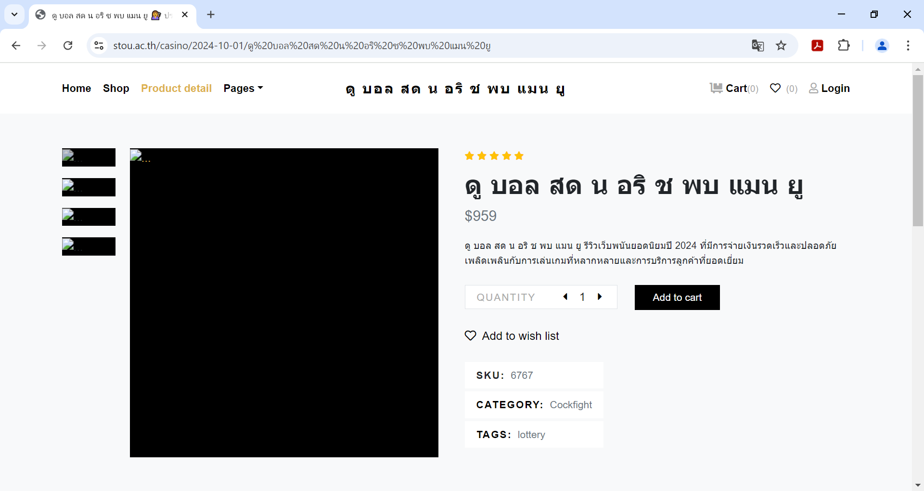Restore down the Chrome window
Screen dimensions: 924x491
tap(874, 14)
